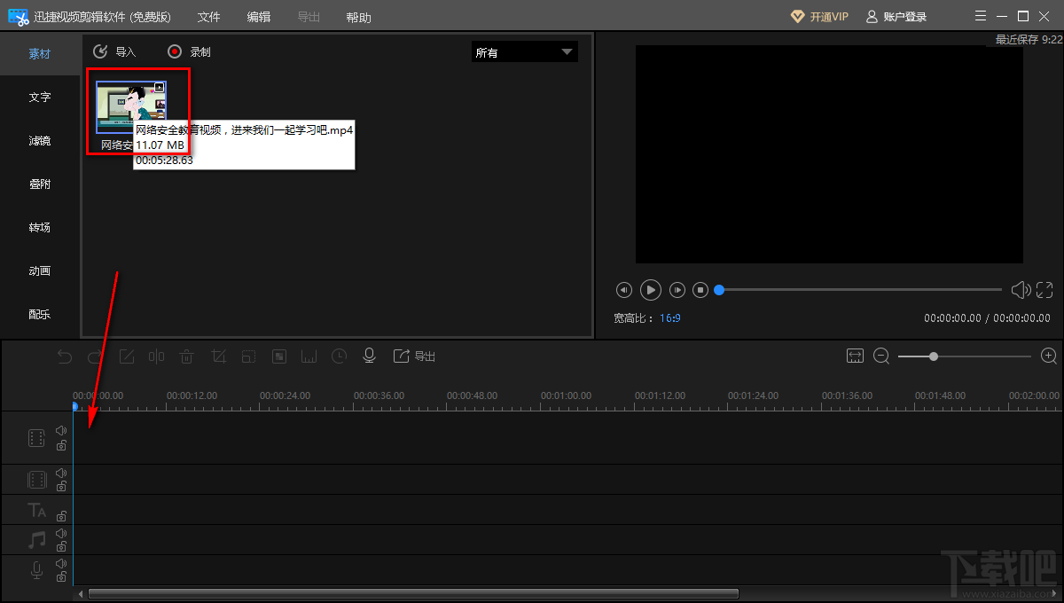The height and width of the screenshot is (603, 1064).
Task: Switch to the 动画 tab
Action: (40, 271)
